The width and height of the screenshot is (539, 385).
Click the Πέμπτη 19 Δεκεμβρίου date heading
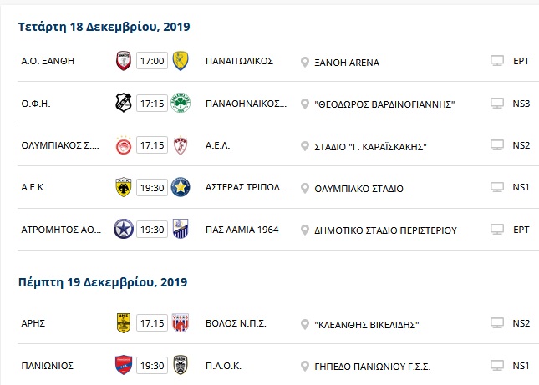(x=103, y=282)
